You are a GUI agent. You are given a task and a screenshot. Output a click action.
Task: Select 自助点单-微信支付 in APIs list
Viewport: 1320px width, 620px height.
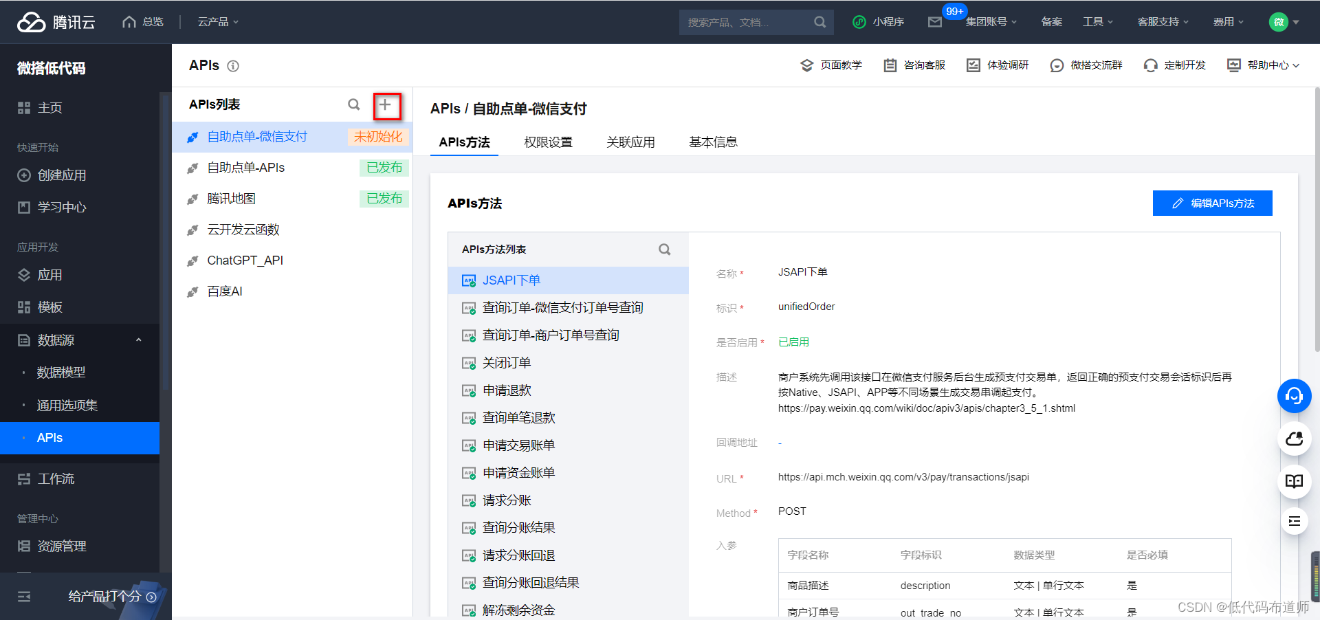pos(292,137)
